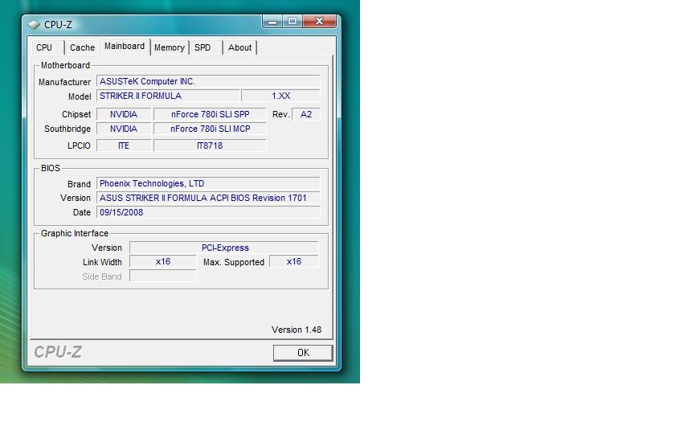
Task: Close the CPU-Z window
Action: coord(319,21)
